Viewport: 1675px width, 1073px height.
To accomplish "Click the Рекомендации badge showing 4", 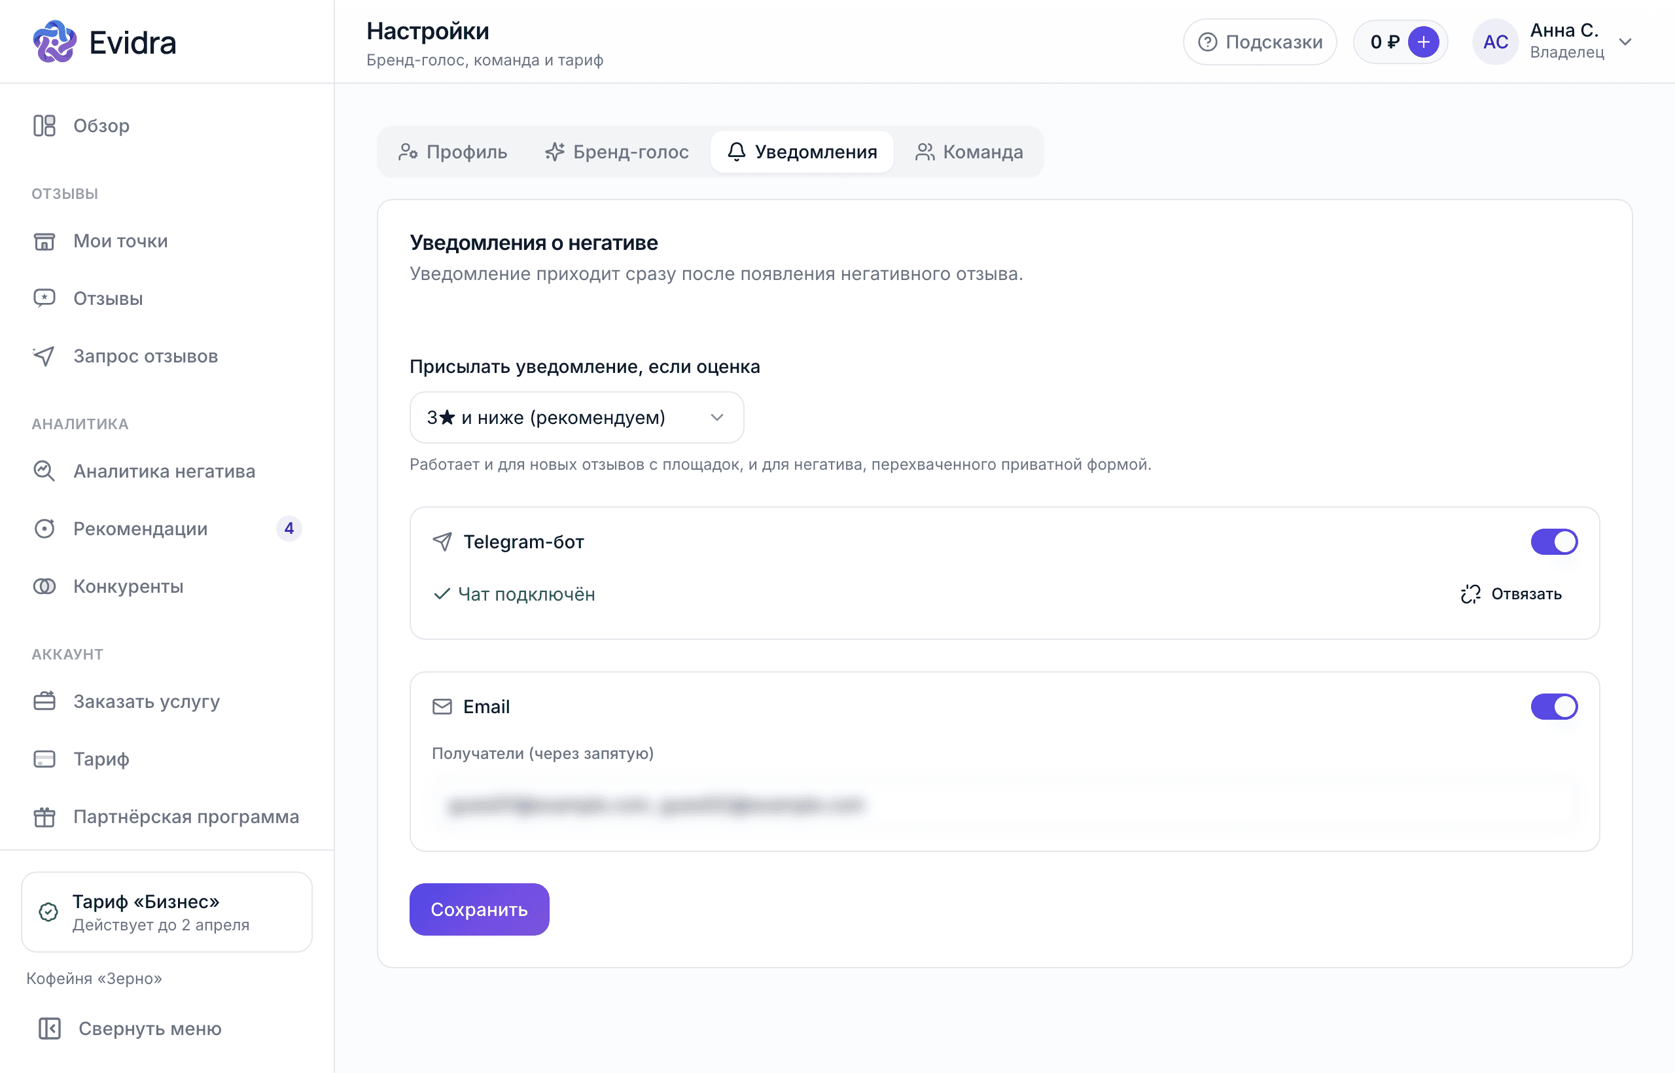I will tap(289, 529).
